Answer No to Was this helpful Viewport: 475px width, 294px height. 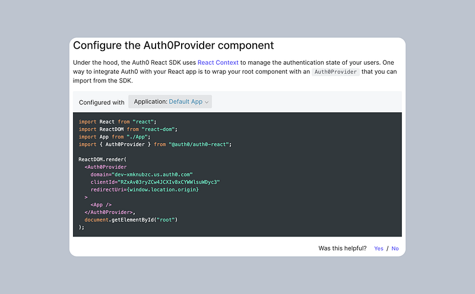click(x=395, y=248)
